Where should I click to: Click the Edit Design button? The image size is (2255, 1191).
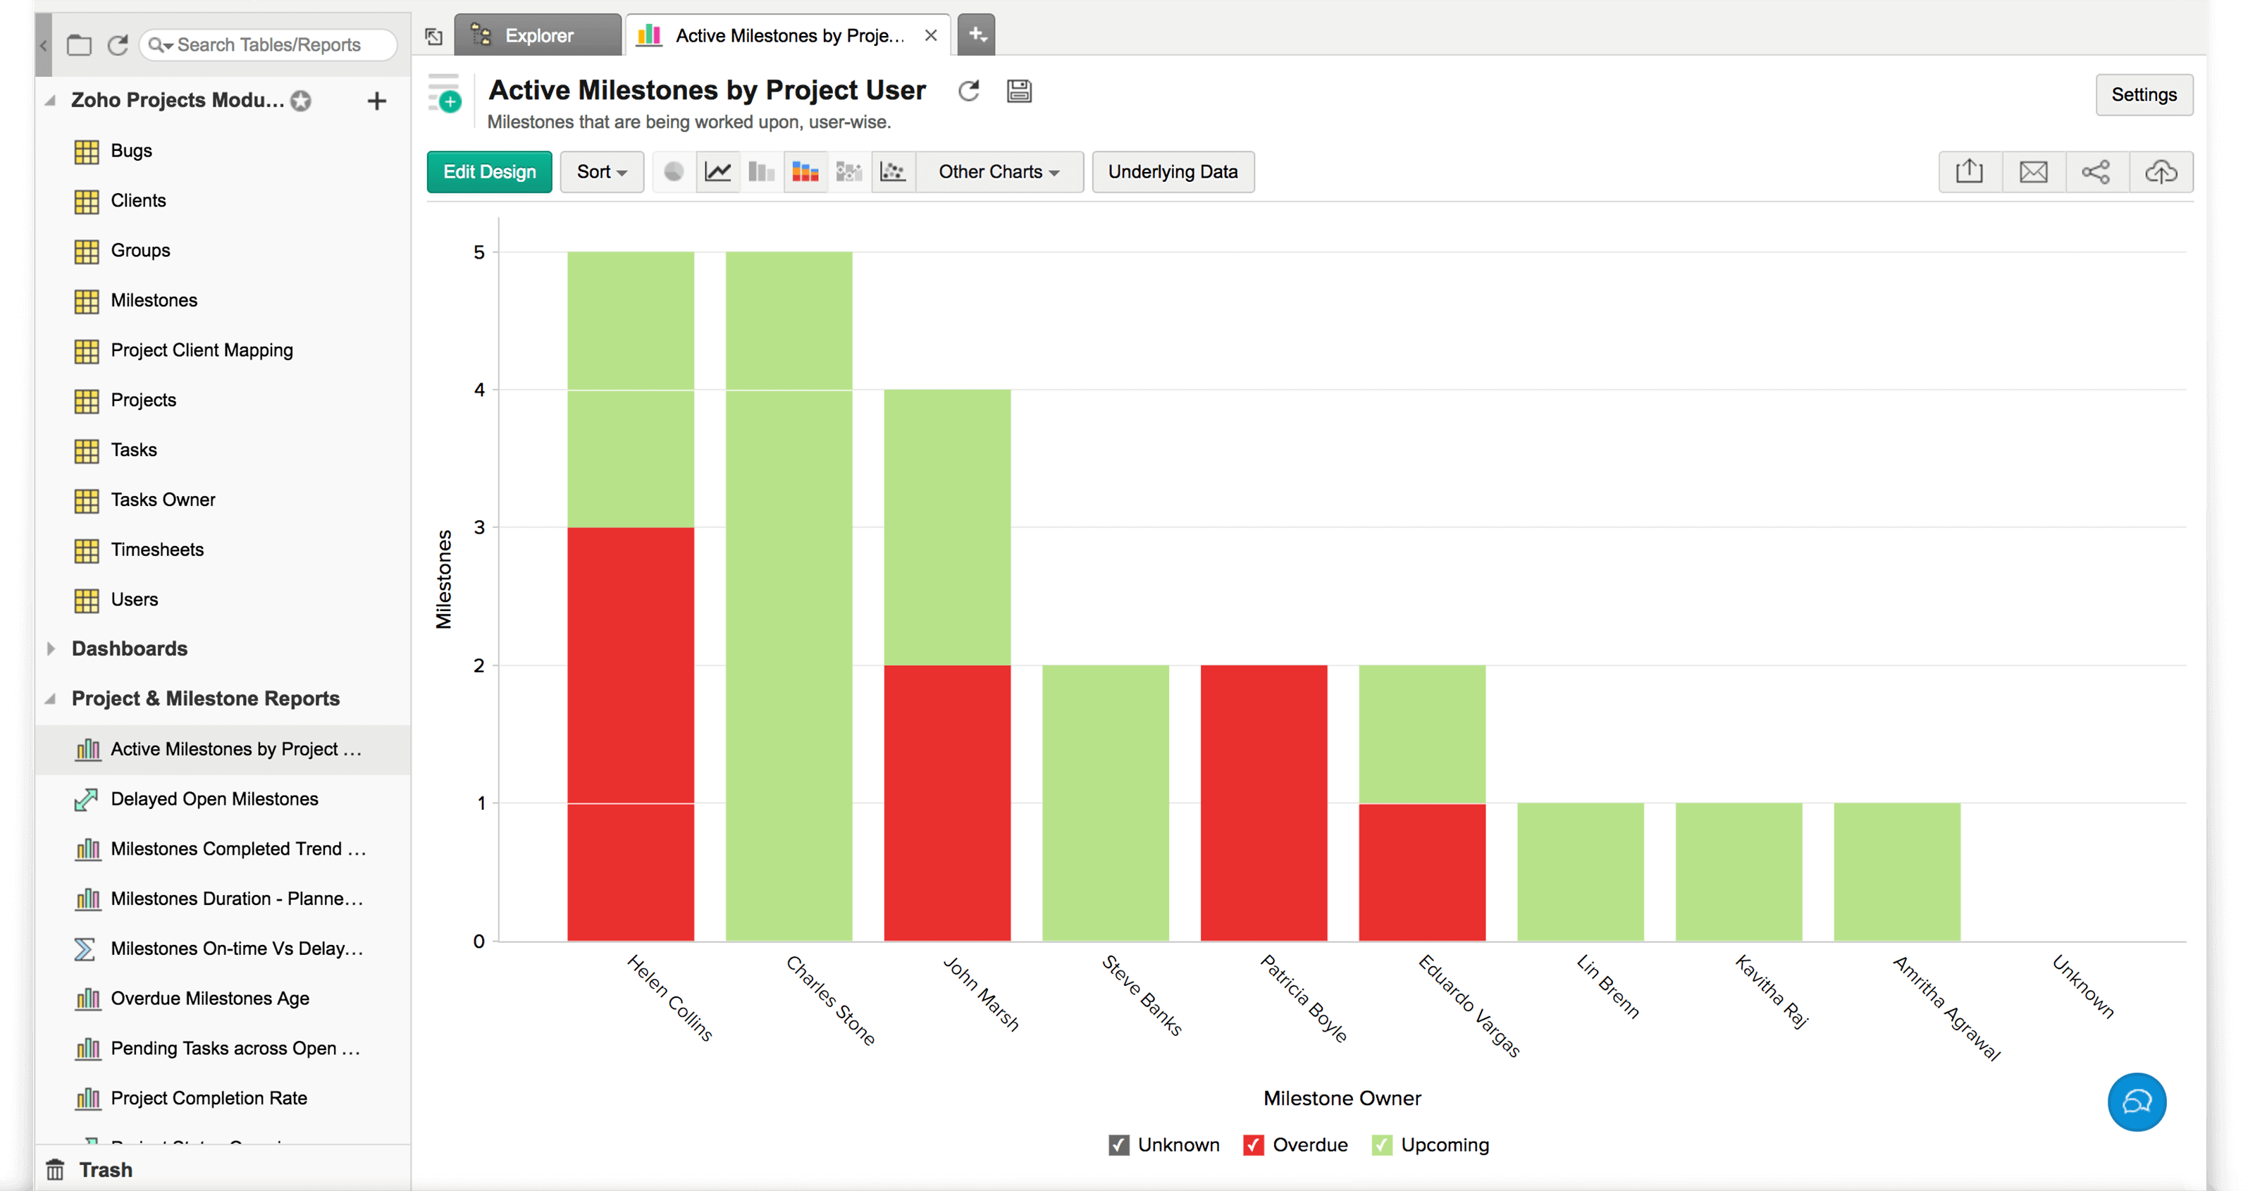(489, 172)
